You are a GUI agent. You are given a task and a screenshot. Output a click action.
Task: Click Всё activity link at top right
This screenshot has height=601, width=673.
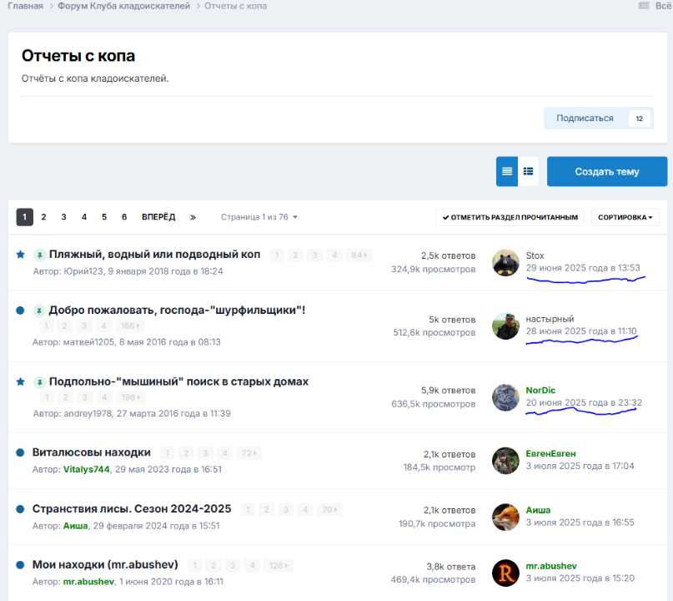(x=664, y=6)
